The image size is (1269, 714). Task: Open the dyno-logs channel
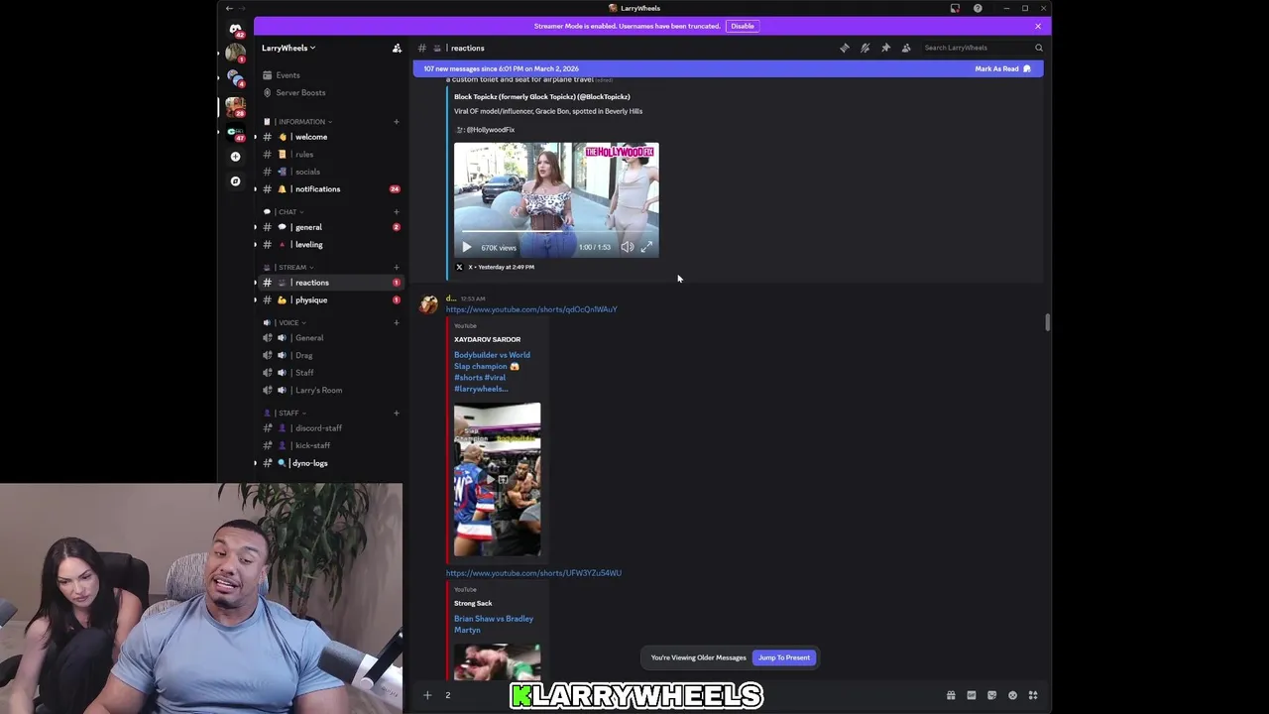click(x=328, y=463)
